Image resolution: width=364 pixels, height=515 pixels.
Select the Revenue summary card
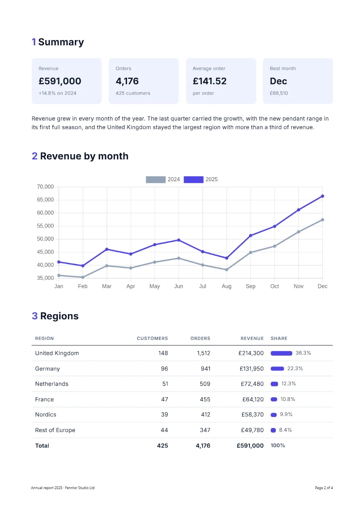click(x=67, y=81)
